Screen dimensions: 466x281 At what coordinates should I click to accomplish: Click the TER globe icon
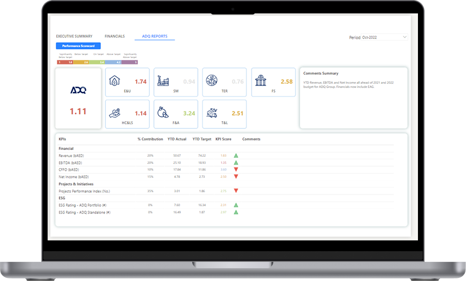(212, 80)
